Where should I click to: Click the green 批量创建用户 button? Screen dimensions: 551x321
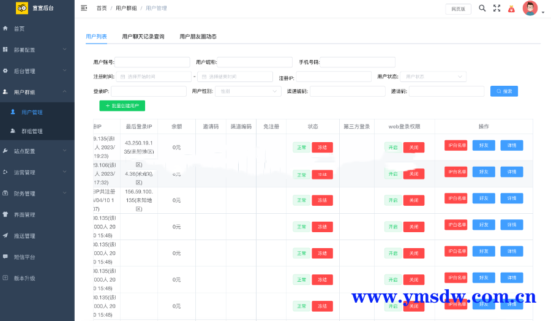click(x=122, y=106)
